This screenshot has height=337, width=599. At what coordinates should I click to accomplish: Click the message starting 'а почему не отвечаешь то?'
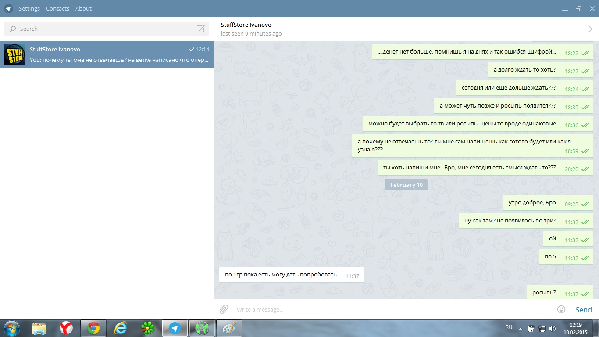(x=473, y=146)
